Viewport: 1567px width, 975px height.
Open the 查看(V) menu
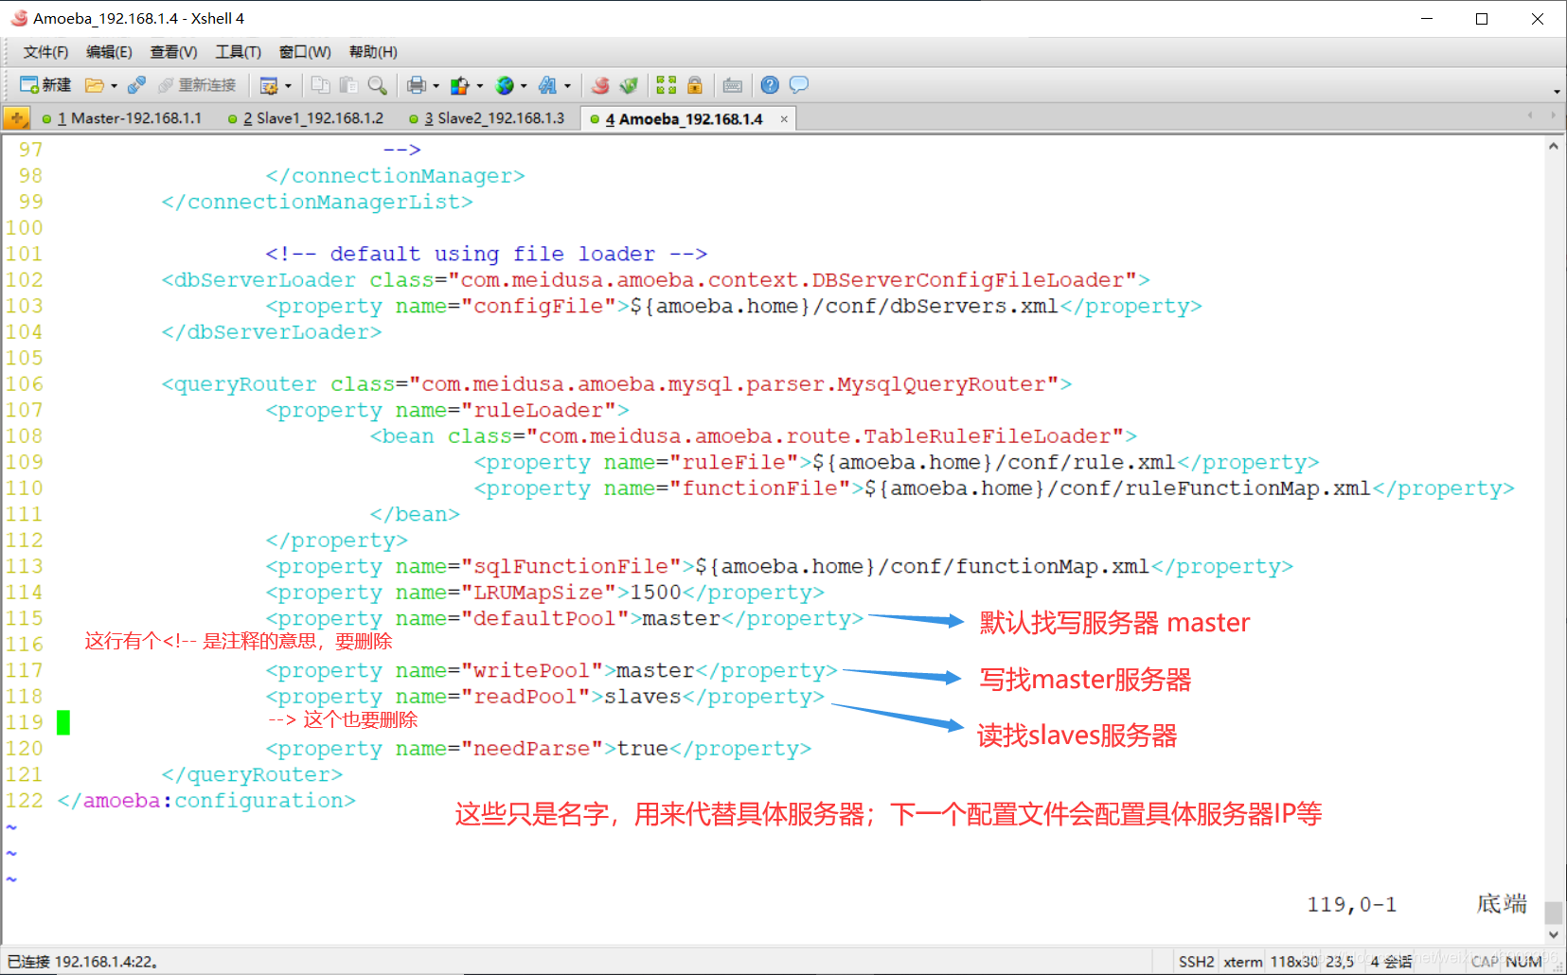coord(173,52)
